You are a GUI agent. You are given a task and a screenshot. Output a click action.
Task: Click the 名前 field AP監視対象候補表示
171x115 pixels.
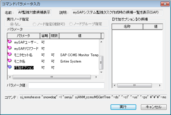34,13
